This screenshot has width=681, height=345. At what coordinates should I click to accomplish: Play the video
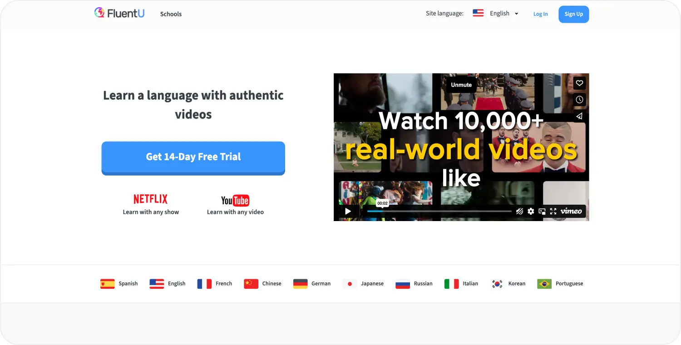(348, 211)
